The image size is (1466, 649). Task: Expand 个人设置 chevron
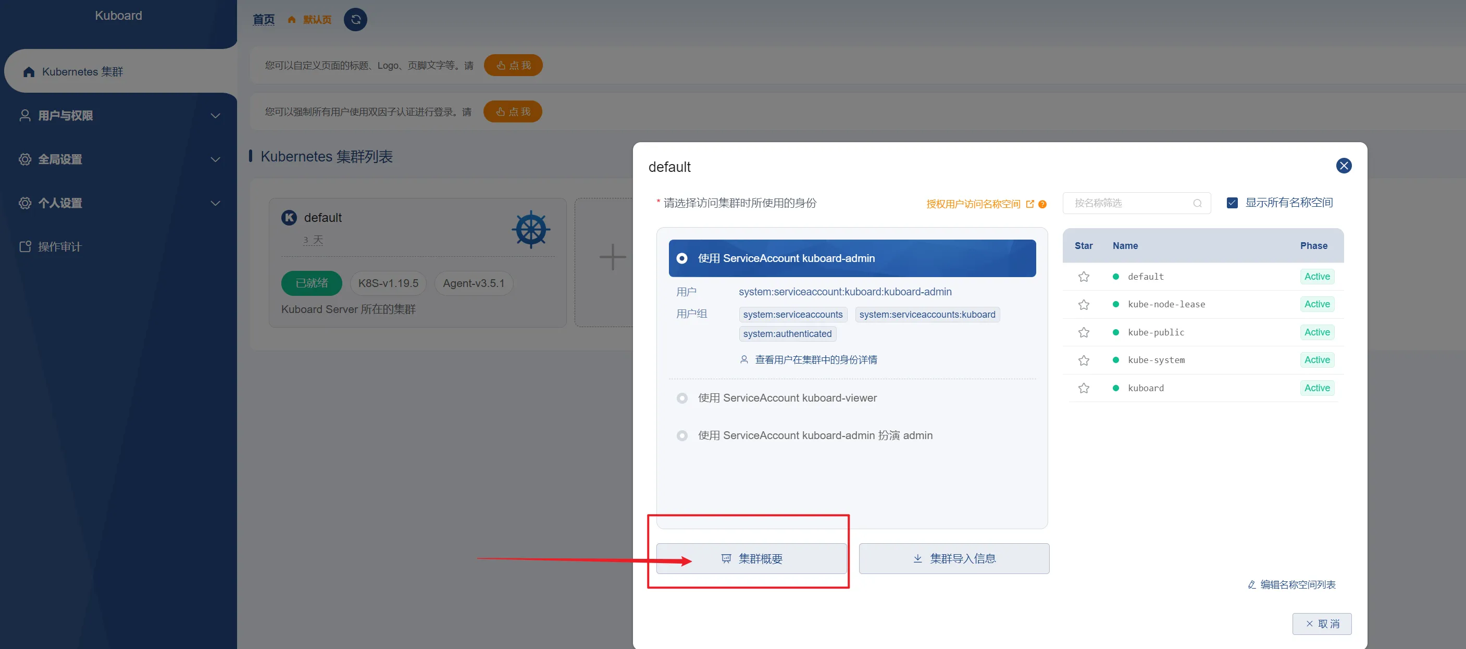(215, 203)
